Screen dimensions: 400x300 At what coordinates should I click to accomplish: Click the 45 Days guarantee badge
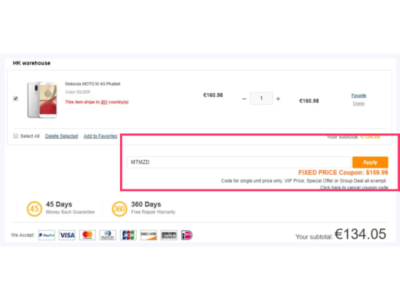pyautogui.click(x=34, y=208)
